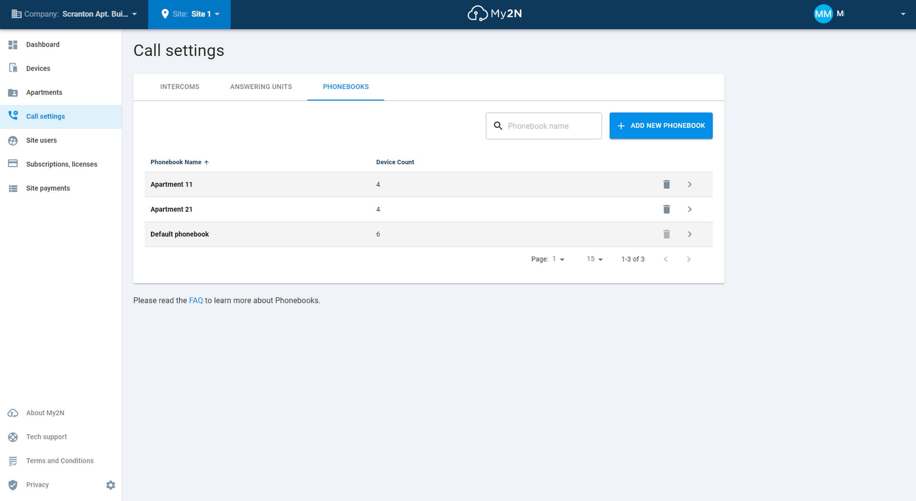This screenshot has height=501, width=916.
Task: Click the Devices icon in sidebar
Action: (x=13, y=68)
